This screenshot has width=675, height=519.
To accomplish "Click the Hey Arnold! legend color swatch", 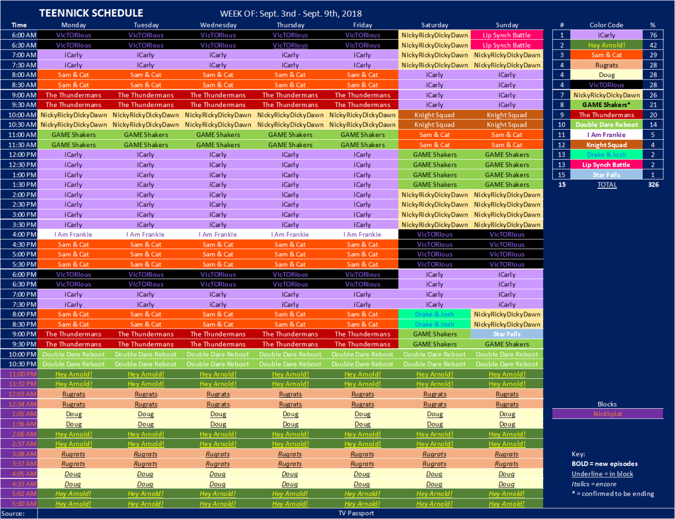I will pos(606,45).
